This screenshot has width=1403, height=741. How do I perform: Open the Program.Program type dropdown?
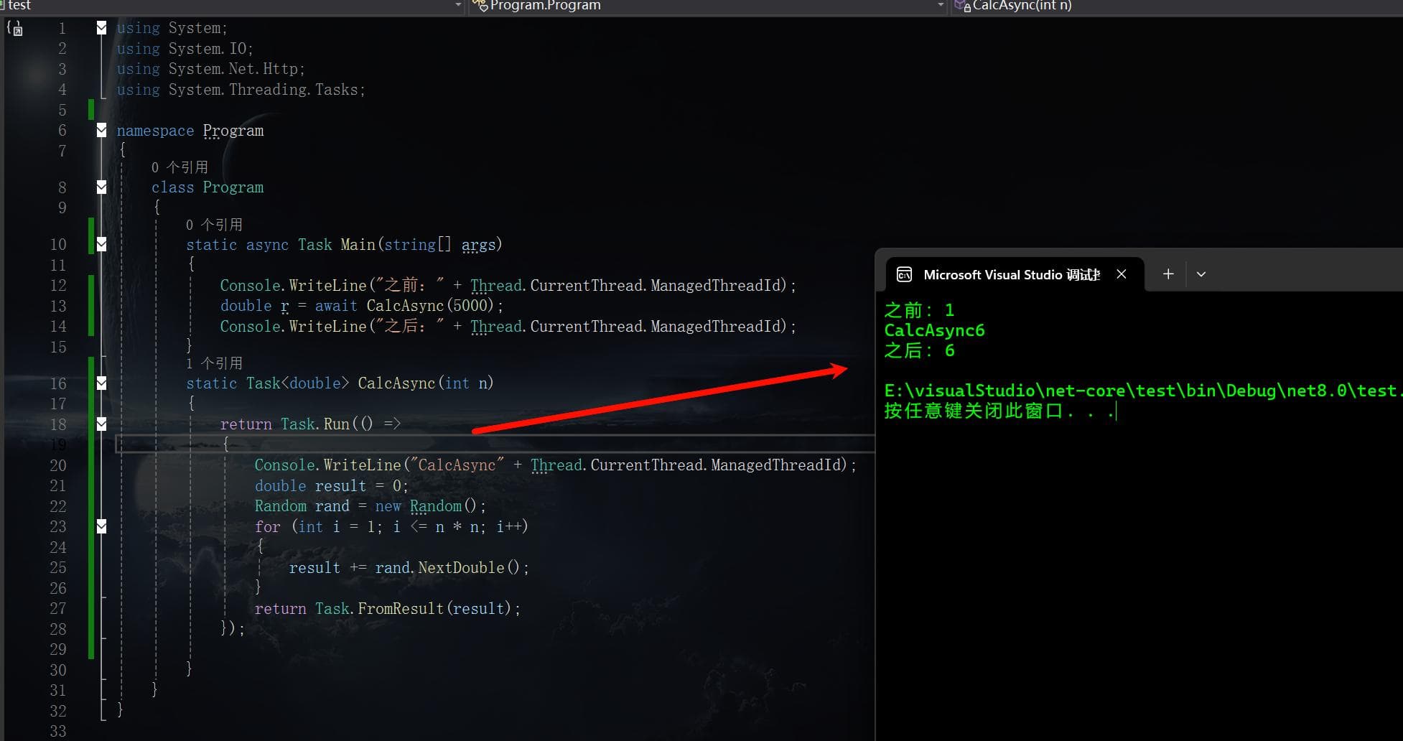(941, 6)
